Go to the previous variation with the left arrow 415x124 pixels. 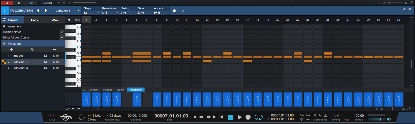coord(38,11)
